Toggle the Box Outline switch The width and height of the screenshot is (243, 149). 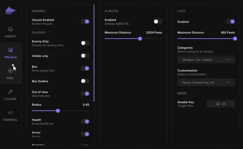85,81
